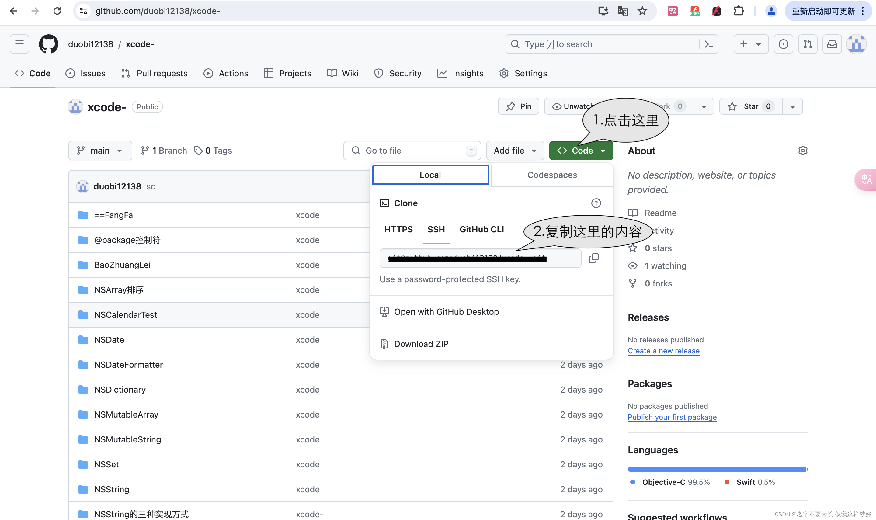
Task: Open the NSMutableString folder
Action: coord(127,439)
